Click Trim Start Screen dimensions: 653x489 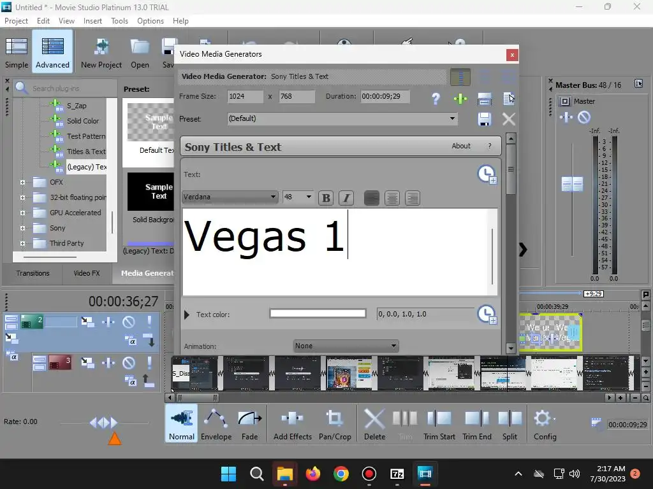pos(439,423)
